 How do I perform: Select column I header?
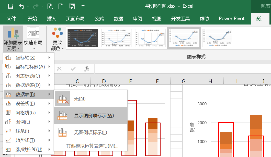coord(237,81)
